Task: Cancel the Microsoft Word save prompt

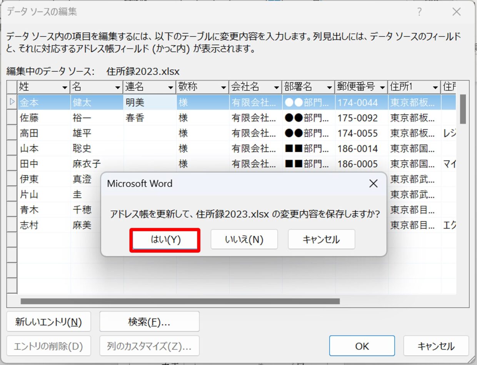Action: 321,240
